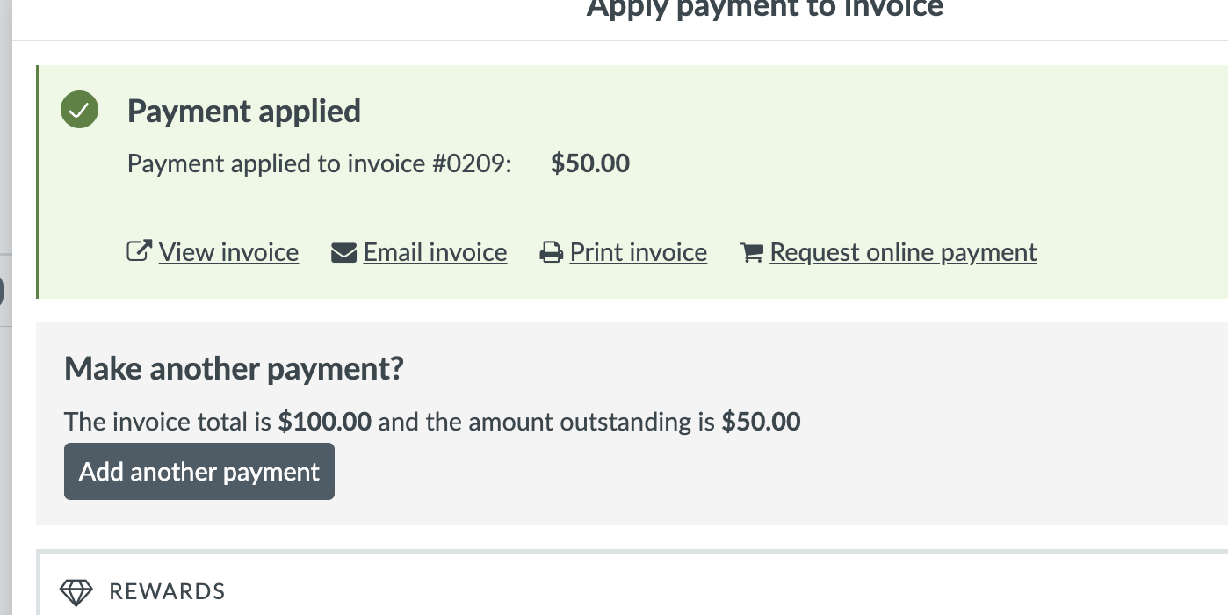Open the View invoice link
Viewport: 1228px width, 615px height.
coord(228,253)
